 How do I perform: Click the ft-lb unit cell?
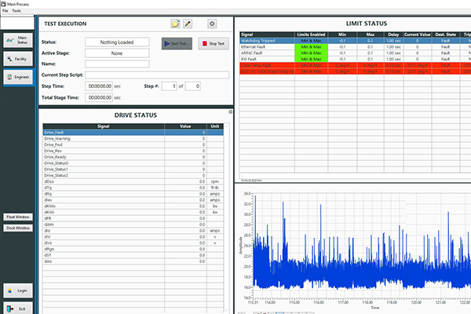(x=215, y=188)
